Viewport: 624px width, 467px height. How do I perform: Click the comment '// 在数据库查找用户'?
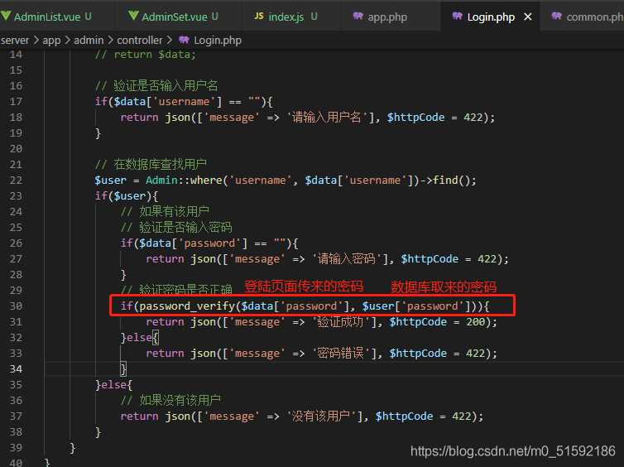(x=151, y=164)
